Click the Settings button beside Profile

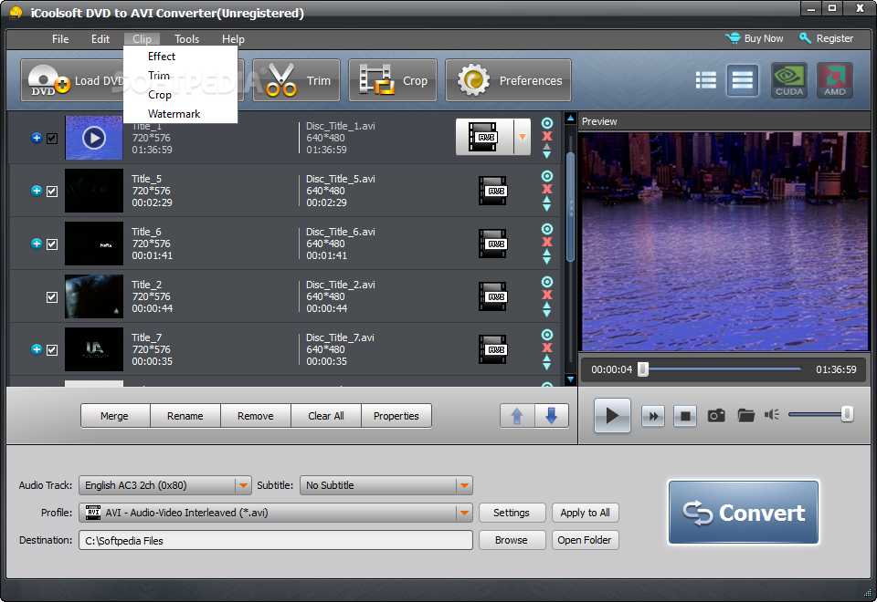(x=512, y=513)
